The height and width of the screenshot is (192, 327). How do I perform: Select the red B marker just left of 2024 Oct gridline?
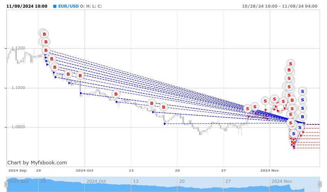point(80,76)
